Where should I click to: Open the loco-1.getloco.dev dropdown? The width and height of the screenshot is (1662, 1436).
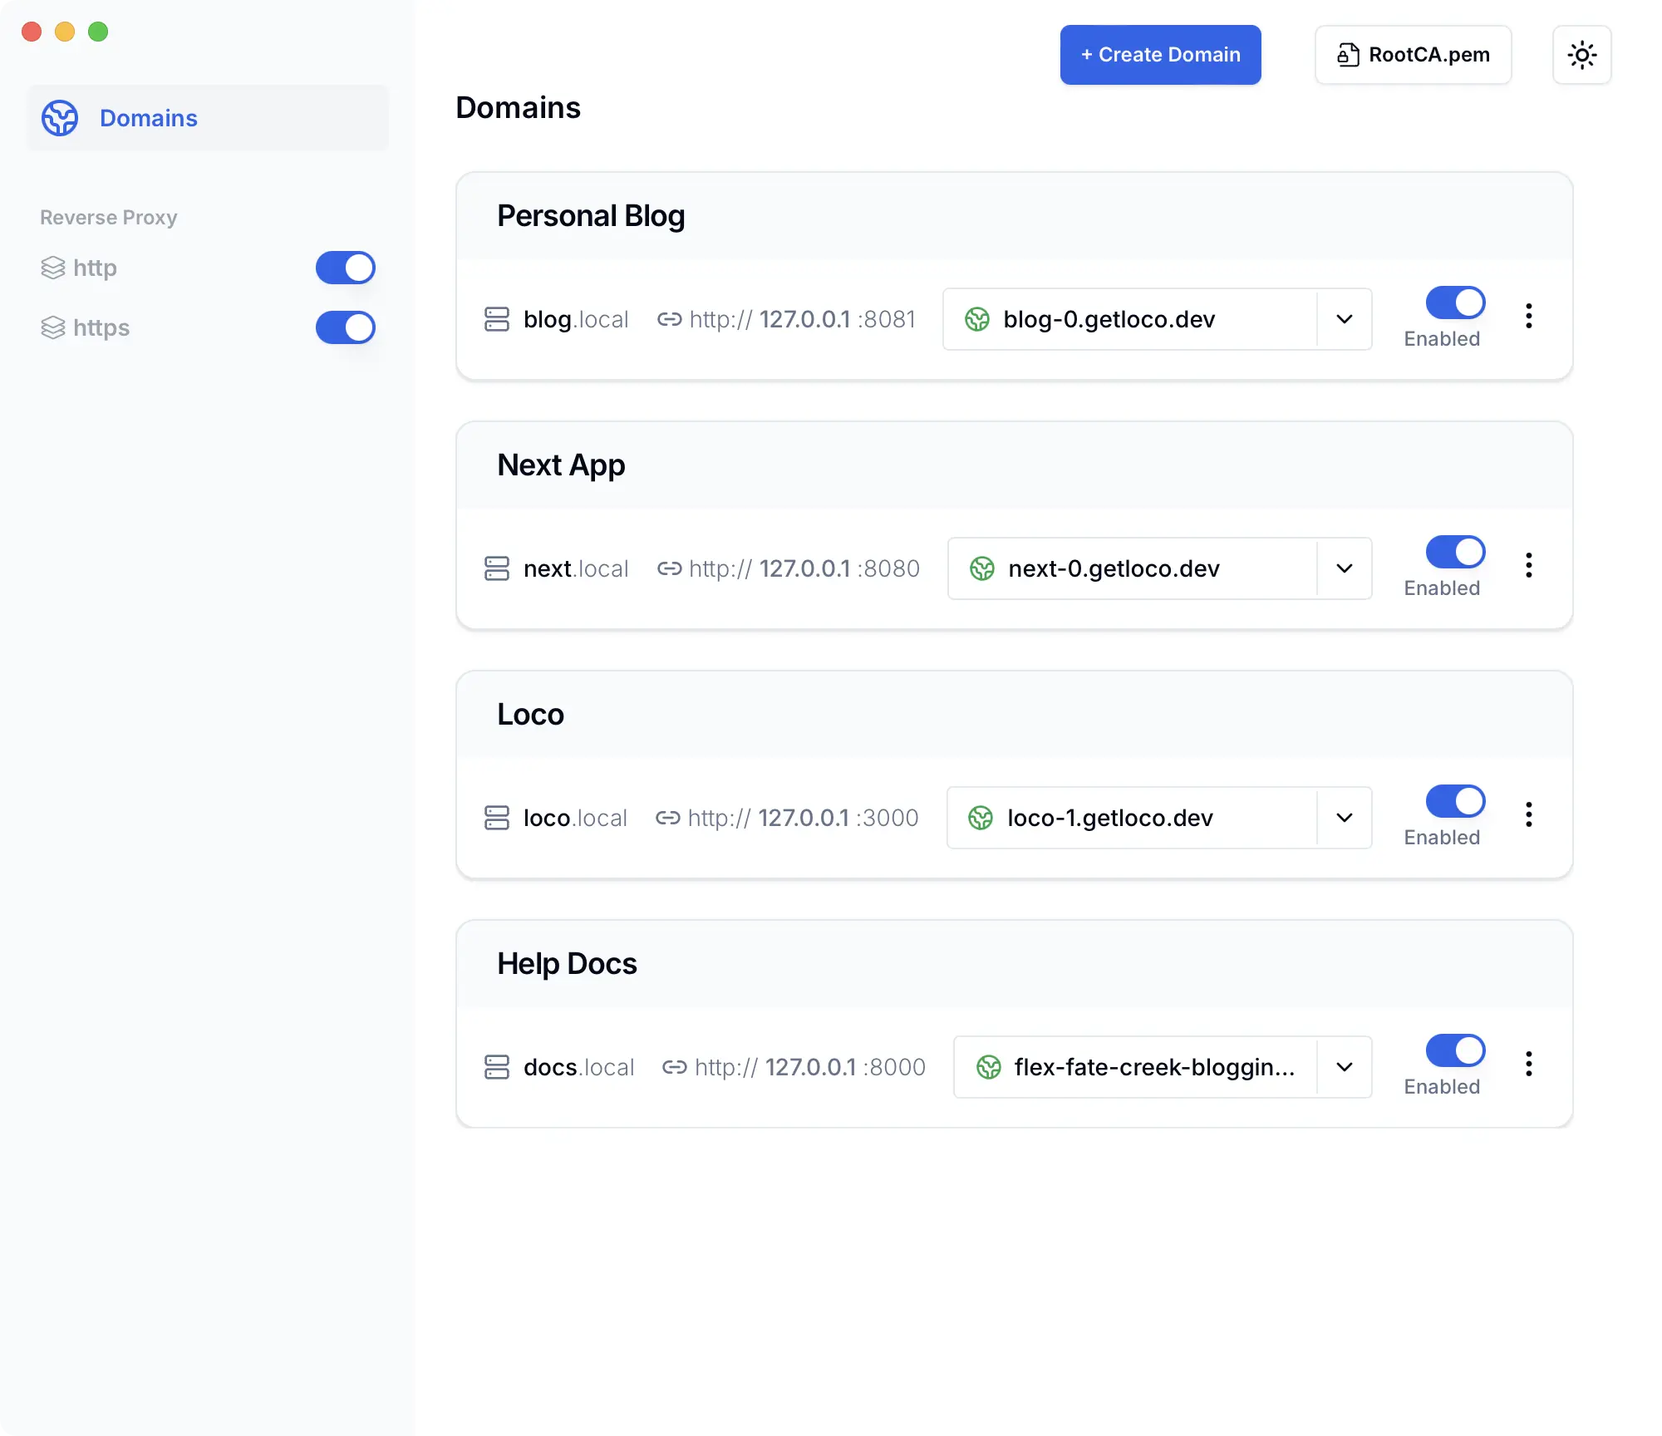[1344, 818]
